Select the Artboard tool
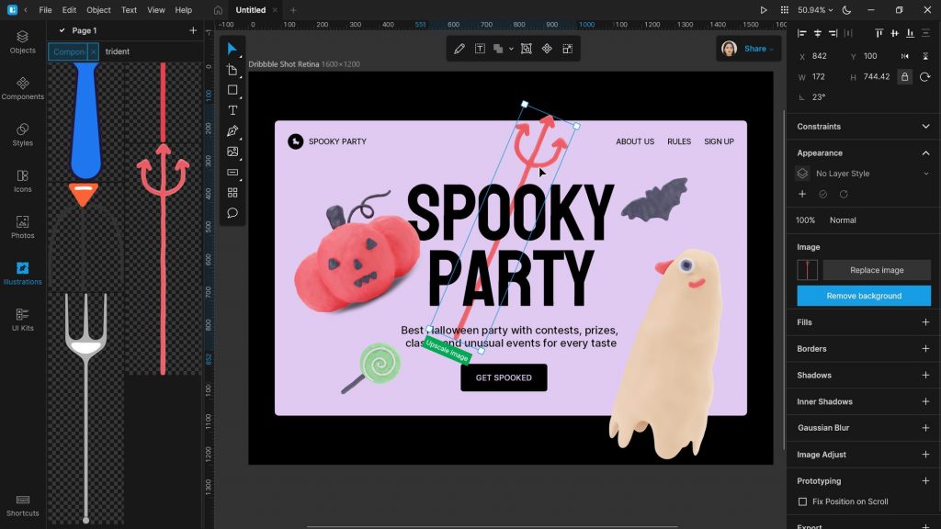 (x=232, y=70)
